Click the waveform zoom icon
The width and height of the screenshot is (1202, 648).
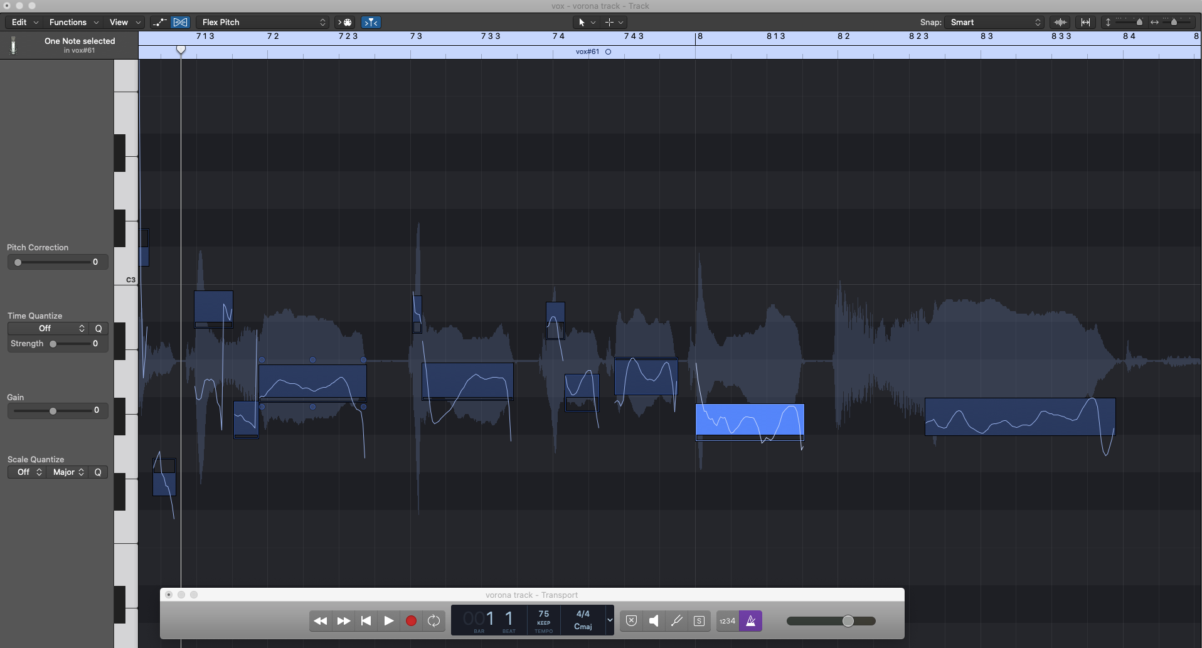[x=1060, y=22]
